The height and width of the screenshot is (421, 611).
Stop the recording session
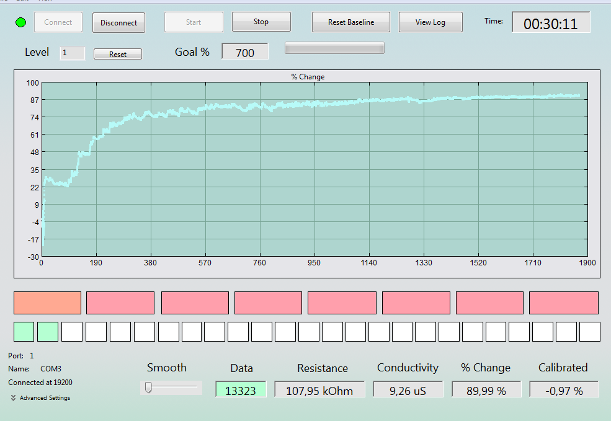[x=261, y=22]
